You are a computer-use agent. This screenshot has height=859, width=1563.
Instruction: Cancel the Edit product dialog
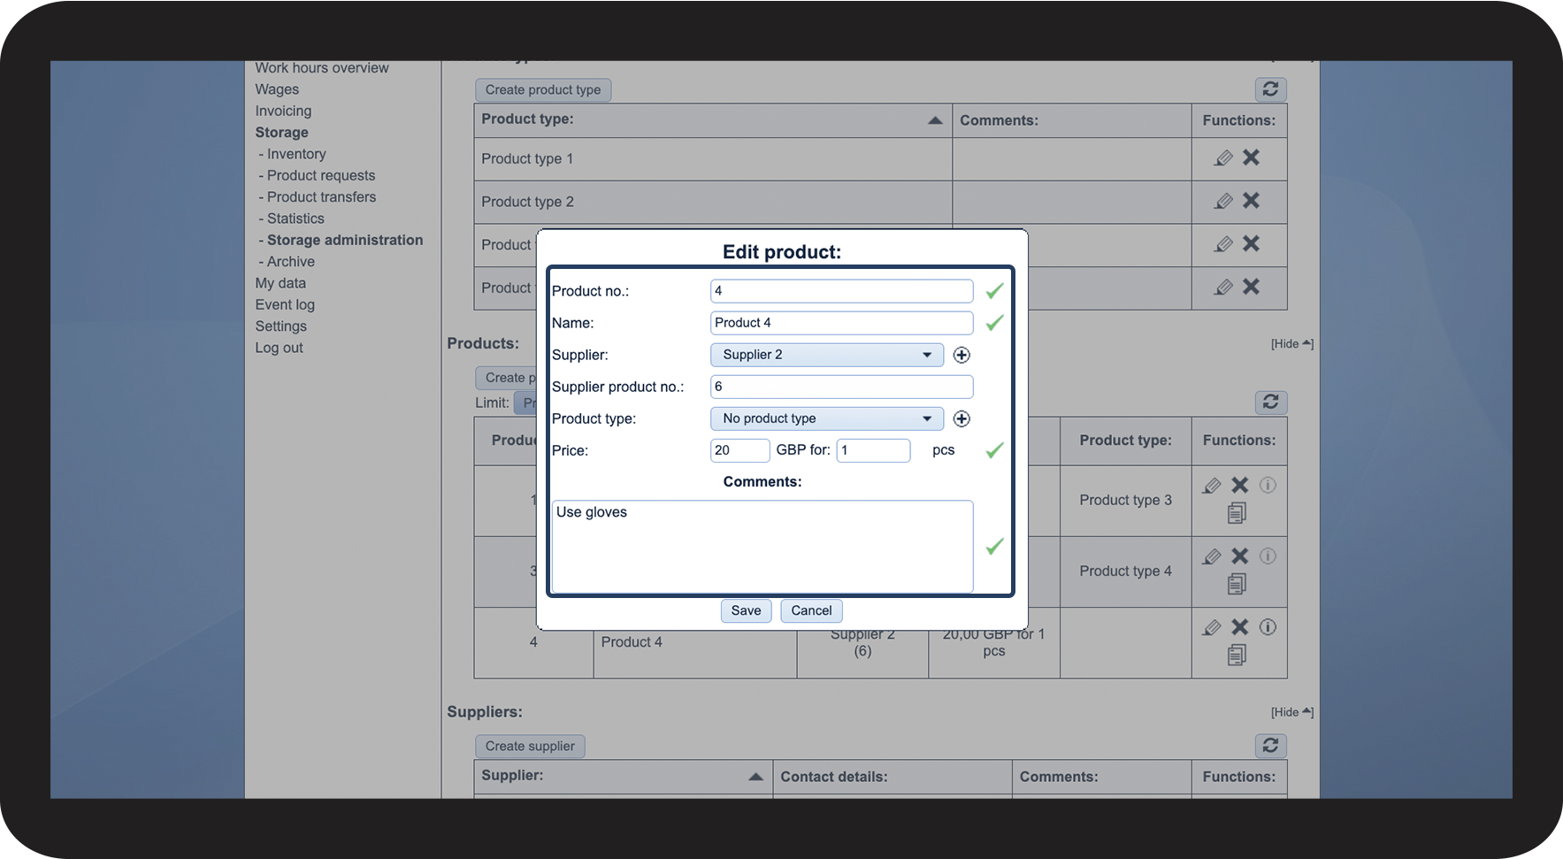click(x=811, y=610)
